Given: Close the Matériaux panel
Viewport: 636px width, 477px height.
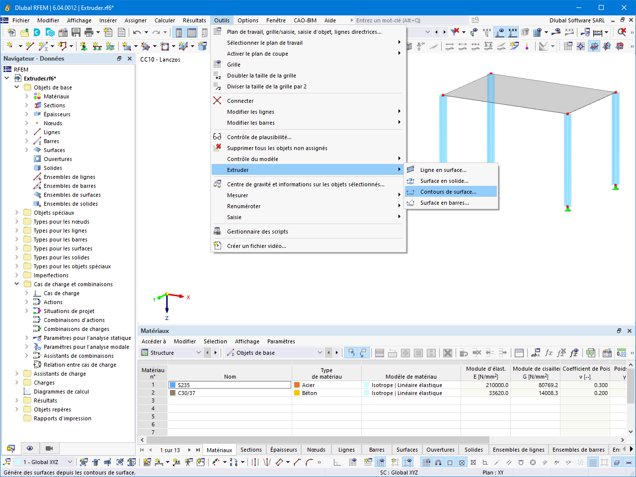Looking at the screenshot, I should coord(630,331).
